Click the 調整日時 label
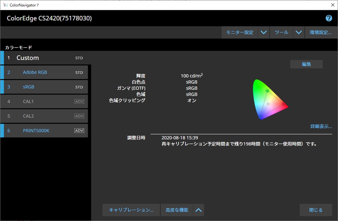 point(136,138)
